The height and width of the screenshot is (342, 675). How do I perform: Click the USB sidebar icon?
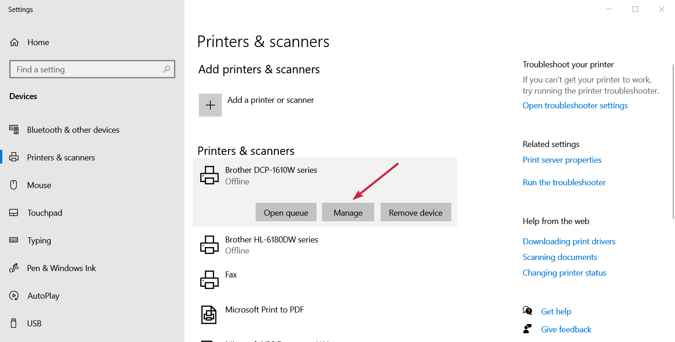[14, 324]
